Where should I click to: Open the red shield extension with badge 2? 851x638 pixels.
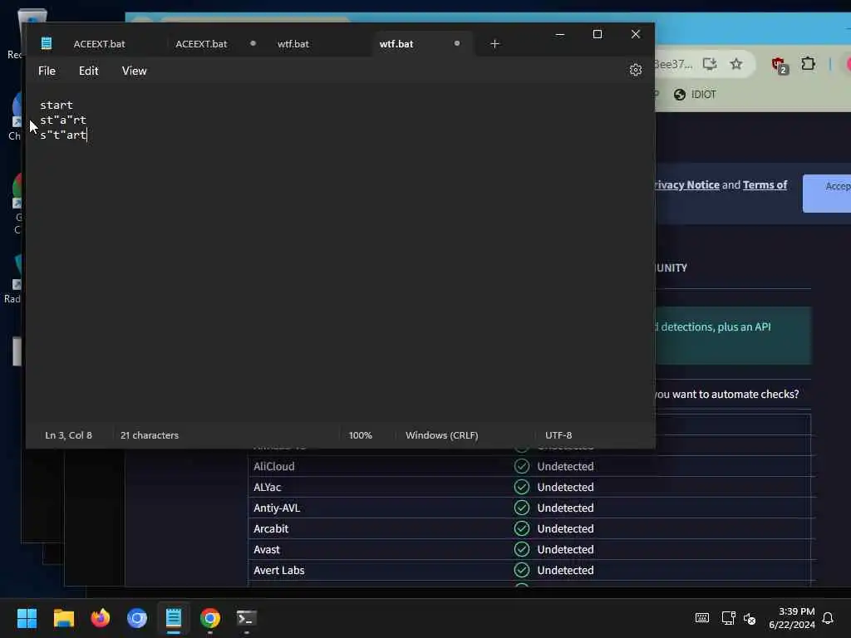tap(780, 65)
